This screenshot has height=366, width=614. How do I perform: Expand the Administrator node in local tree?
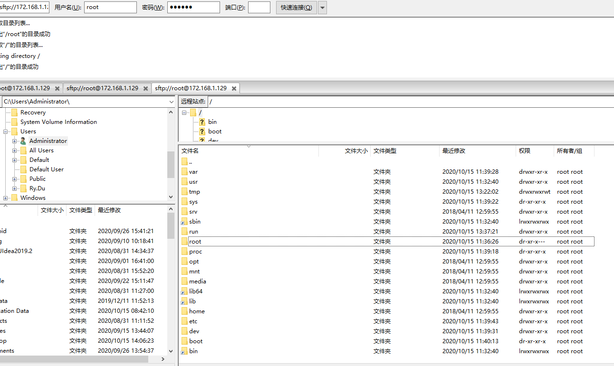(x=14, y=141)
